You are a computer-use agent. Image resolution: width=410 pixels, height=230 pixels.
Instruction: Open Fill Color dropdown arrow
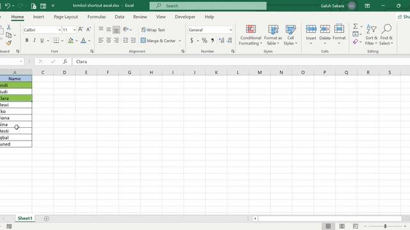tap(77, 41)
